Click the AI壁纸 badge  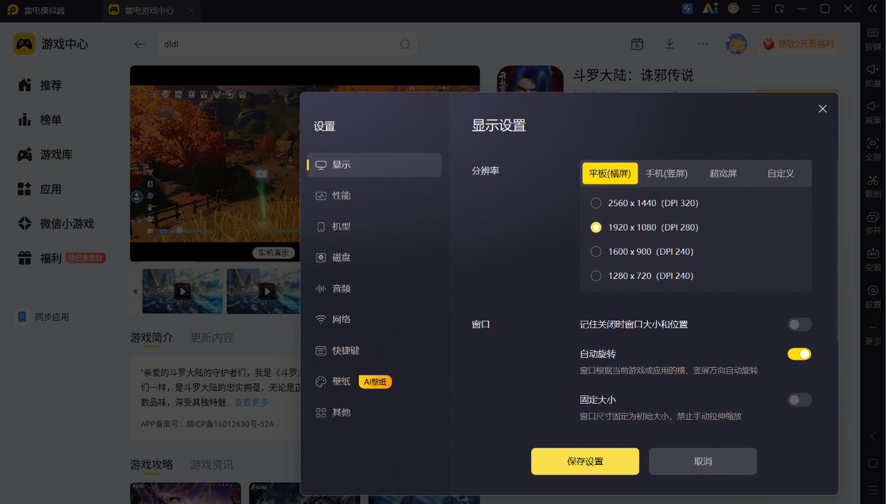click(x=375, y=382)
